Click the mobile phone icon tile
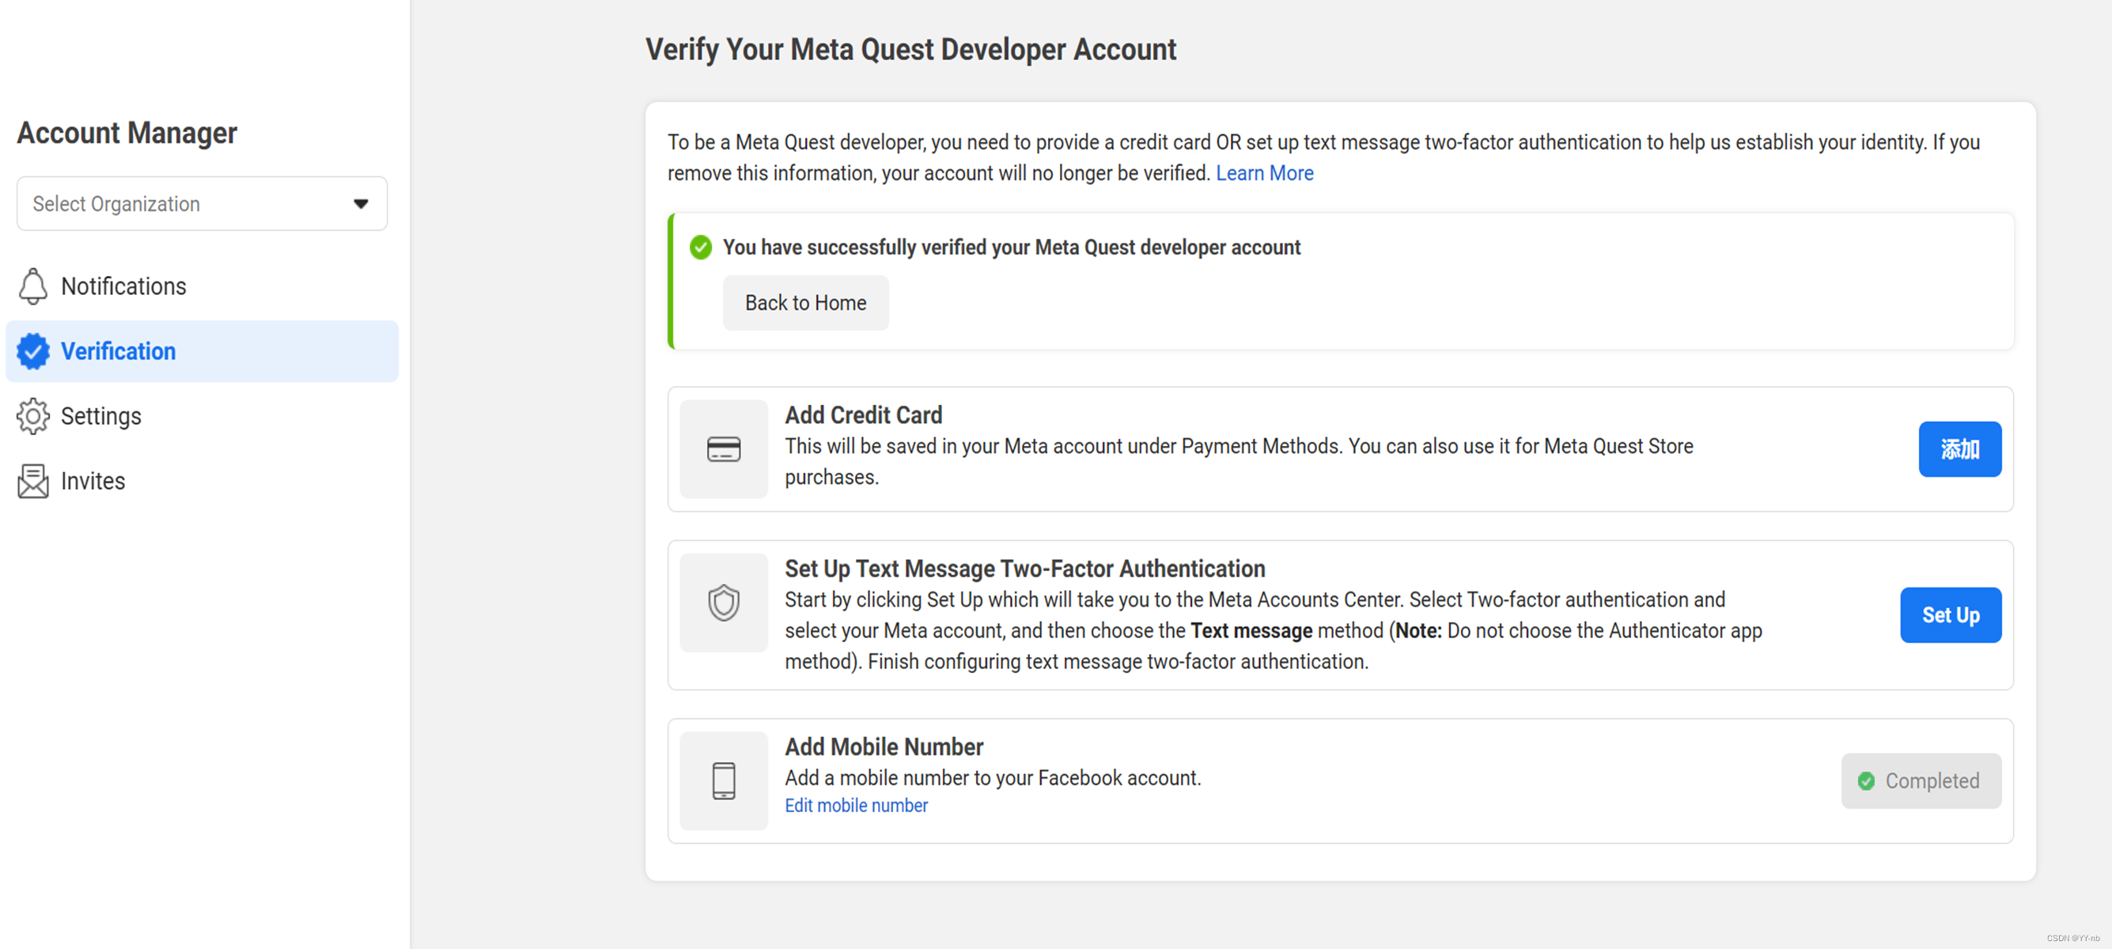This screenshot has height=949, width=2112. pyautogui.click(x=723, y=781)
